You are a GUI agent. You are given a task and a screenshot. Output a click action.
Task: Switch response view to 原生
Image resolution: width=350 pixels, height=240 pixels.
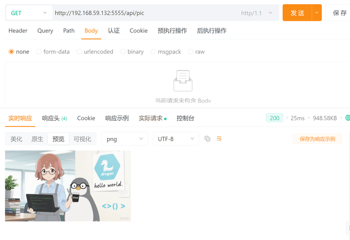pyautogui.click(x=37, y=139)
